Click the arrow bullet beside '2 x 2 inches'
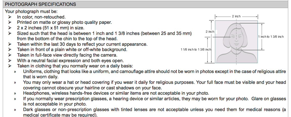Screen dimensions: 291x117 click(x=10, y=28)
